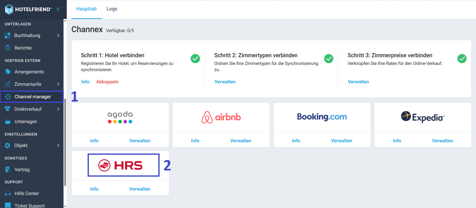Click the Schritt 1: Hotel verbinden heading
Image resolution: width=476 pixels, height=208 pixels.
[113, 55]
